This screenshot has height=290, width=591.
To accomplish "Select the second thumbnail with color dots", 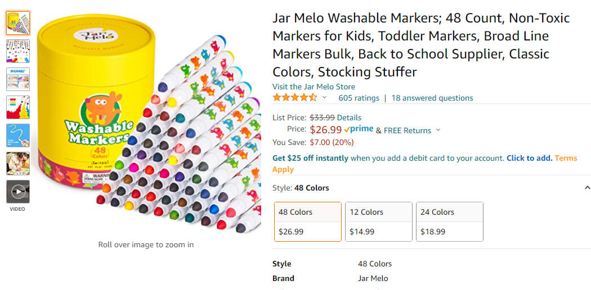I will [x=17, y=51].
